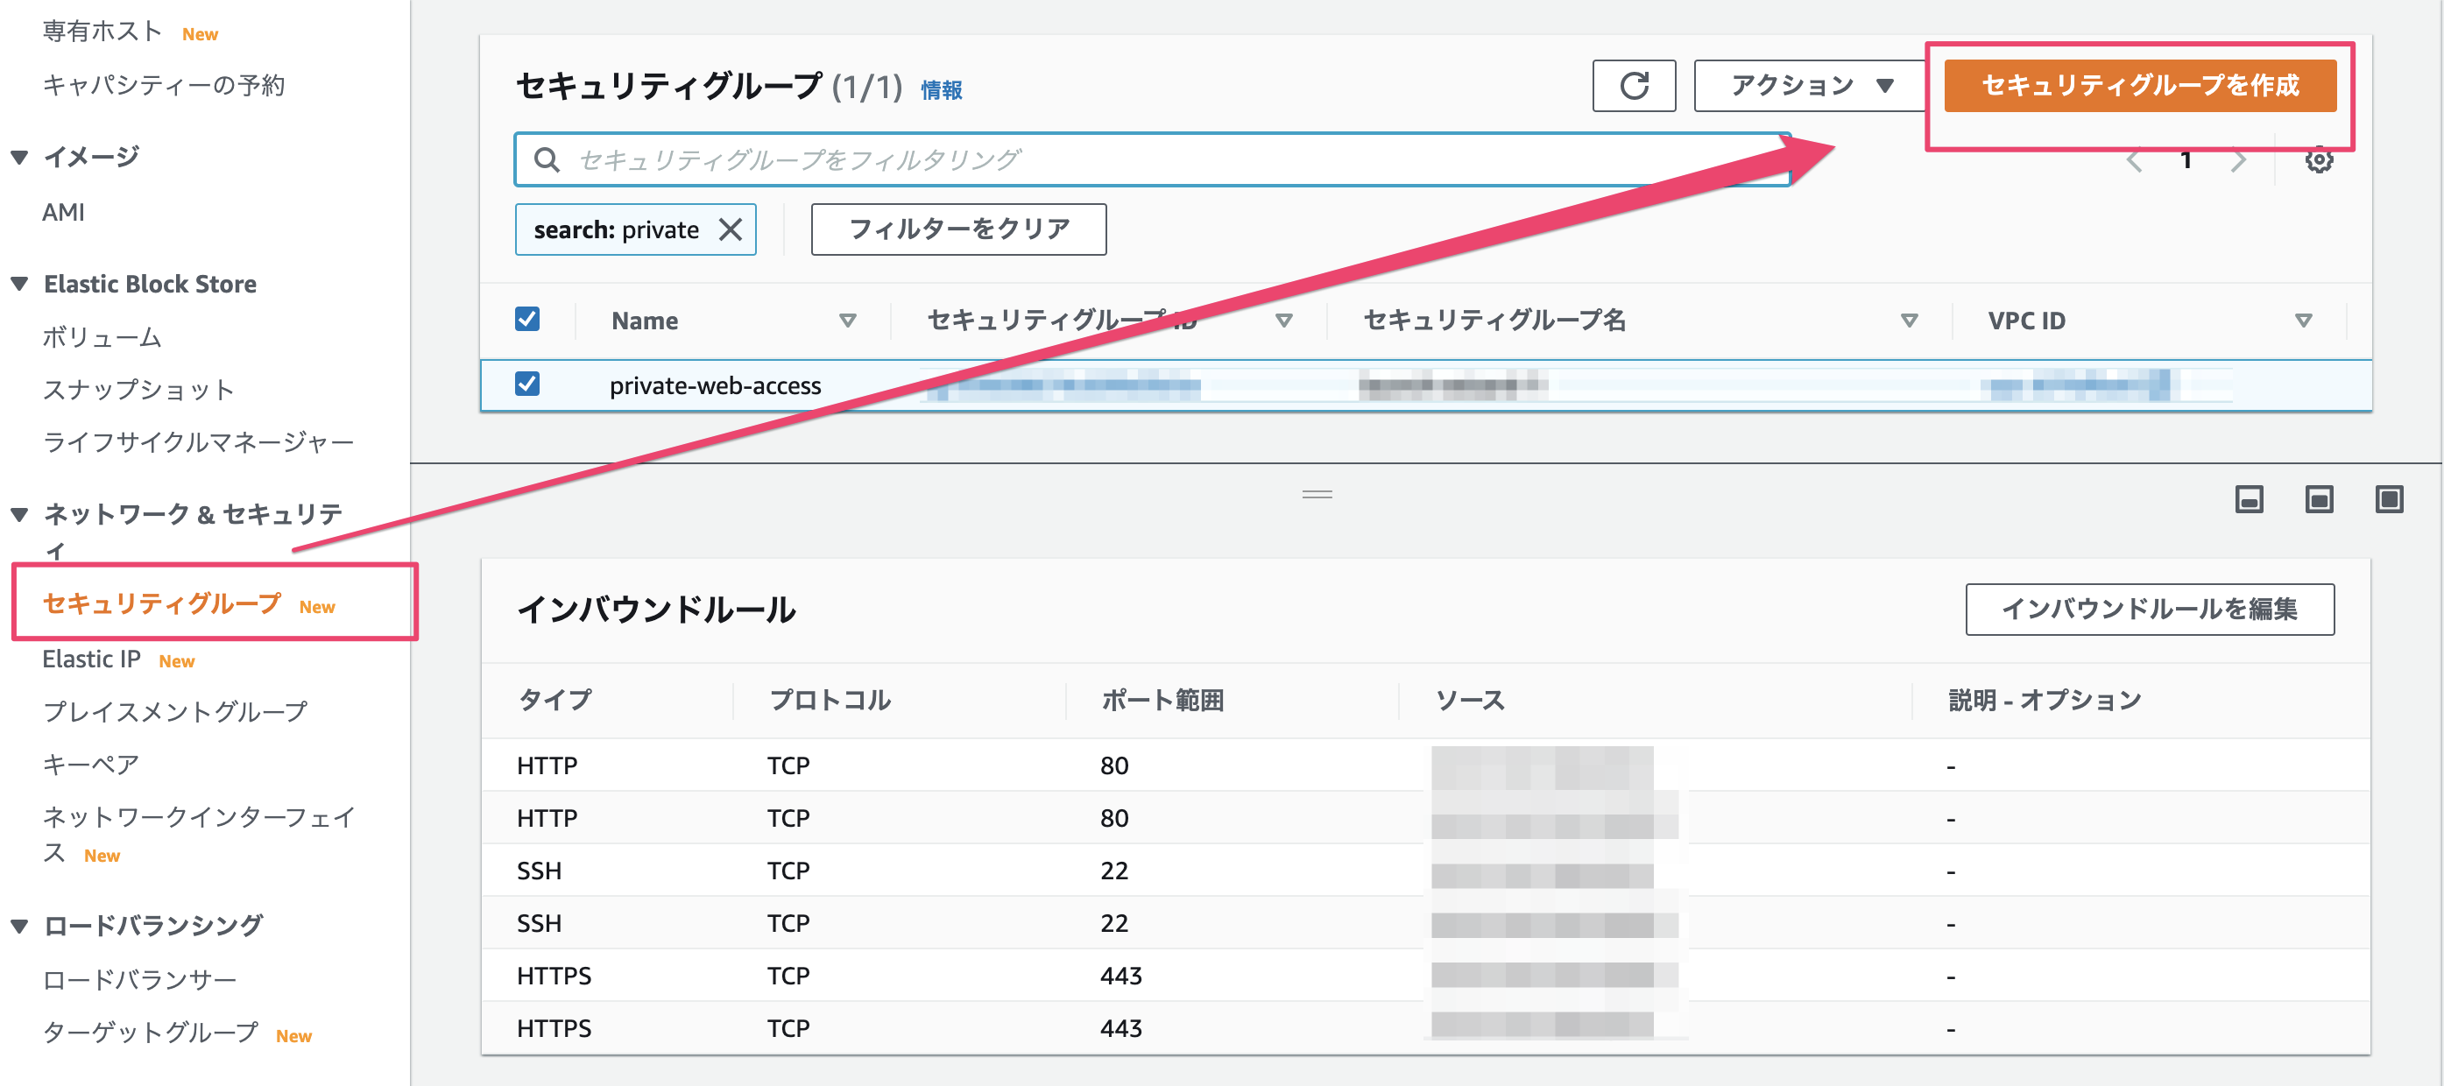Image resolution: width=2444 pixels, height=1086 pixels.
Task: Deselect the private-web-access row checkbox
Action: coord(527,384)
